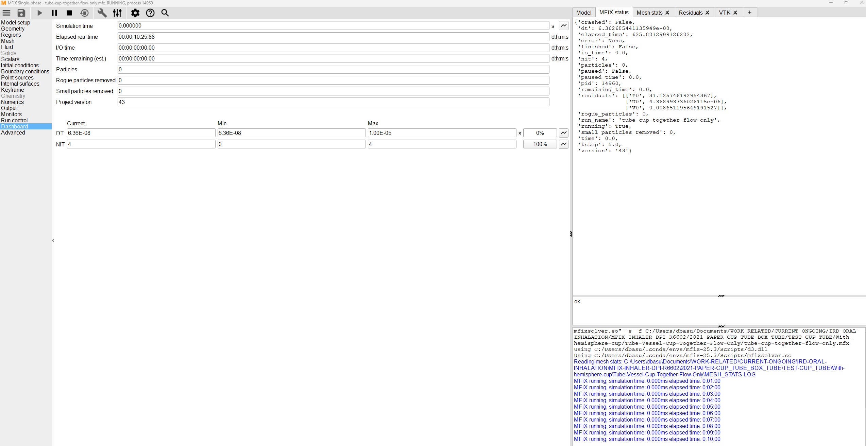Switch to the Residuals tab

(x=690, y=13)
